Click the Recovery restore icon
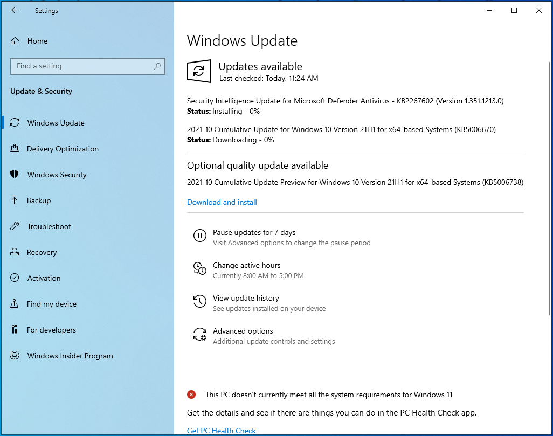The height and width of the screenshot is (436, 553). (x=16, y=252)
